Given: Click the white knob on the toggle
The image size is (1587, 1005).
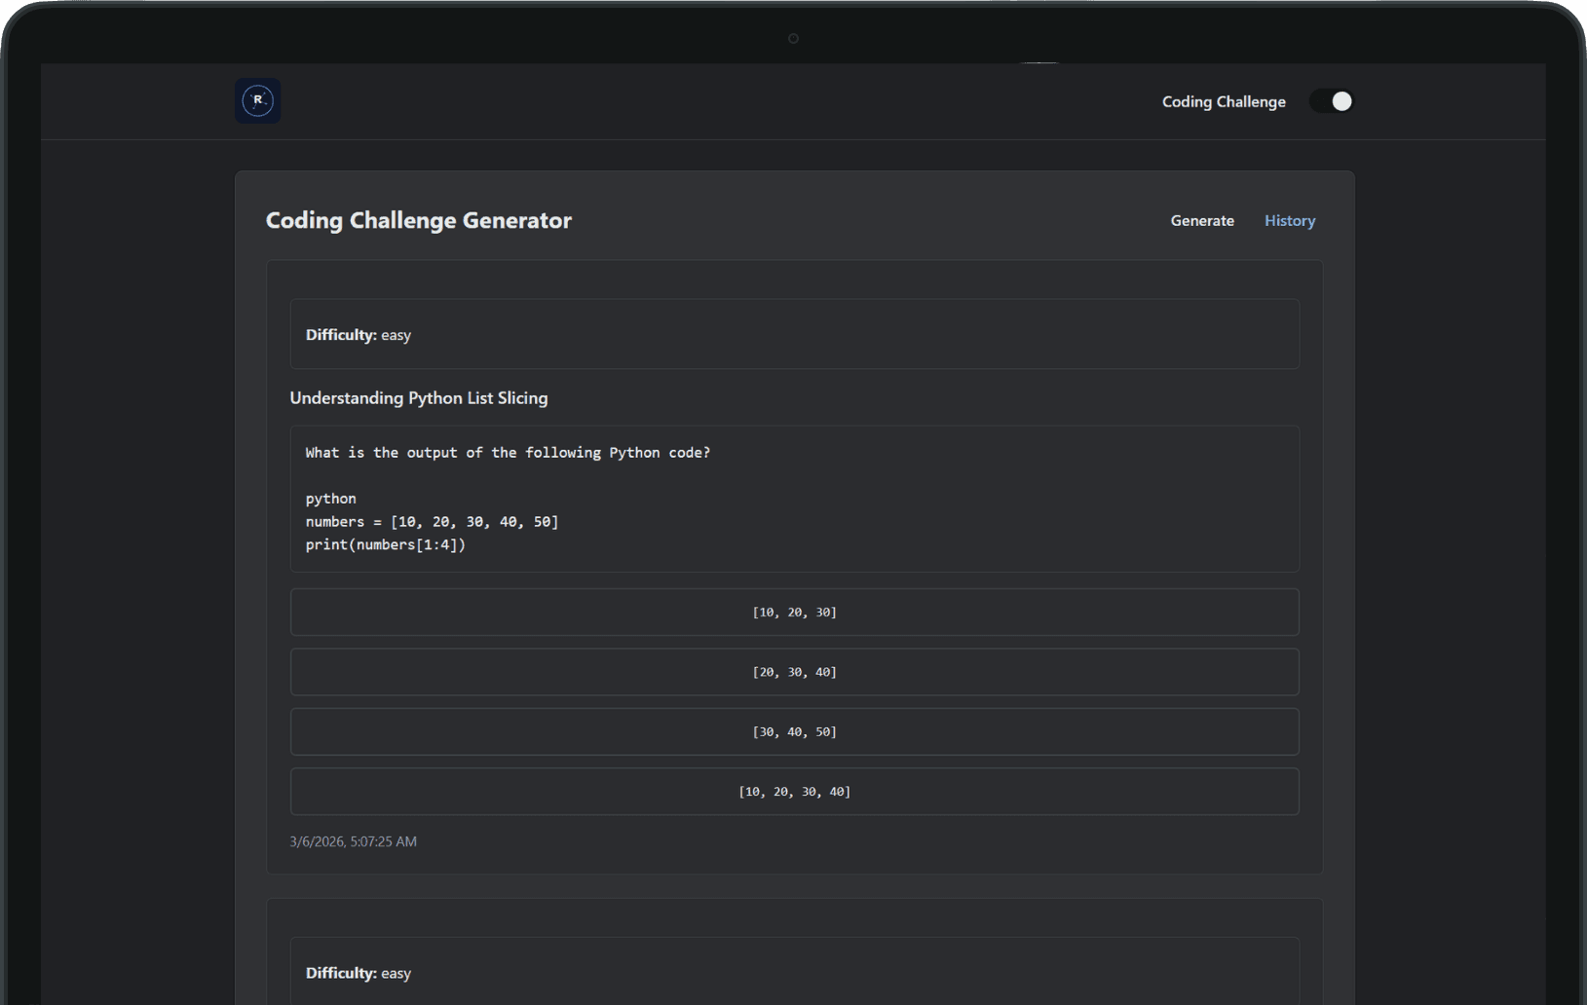Looking at the screenshot, I should point(1341,100).
